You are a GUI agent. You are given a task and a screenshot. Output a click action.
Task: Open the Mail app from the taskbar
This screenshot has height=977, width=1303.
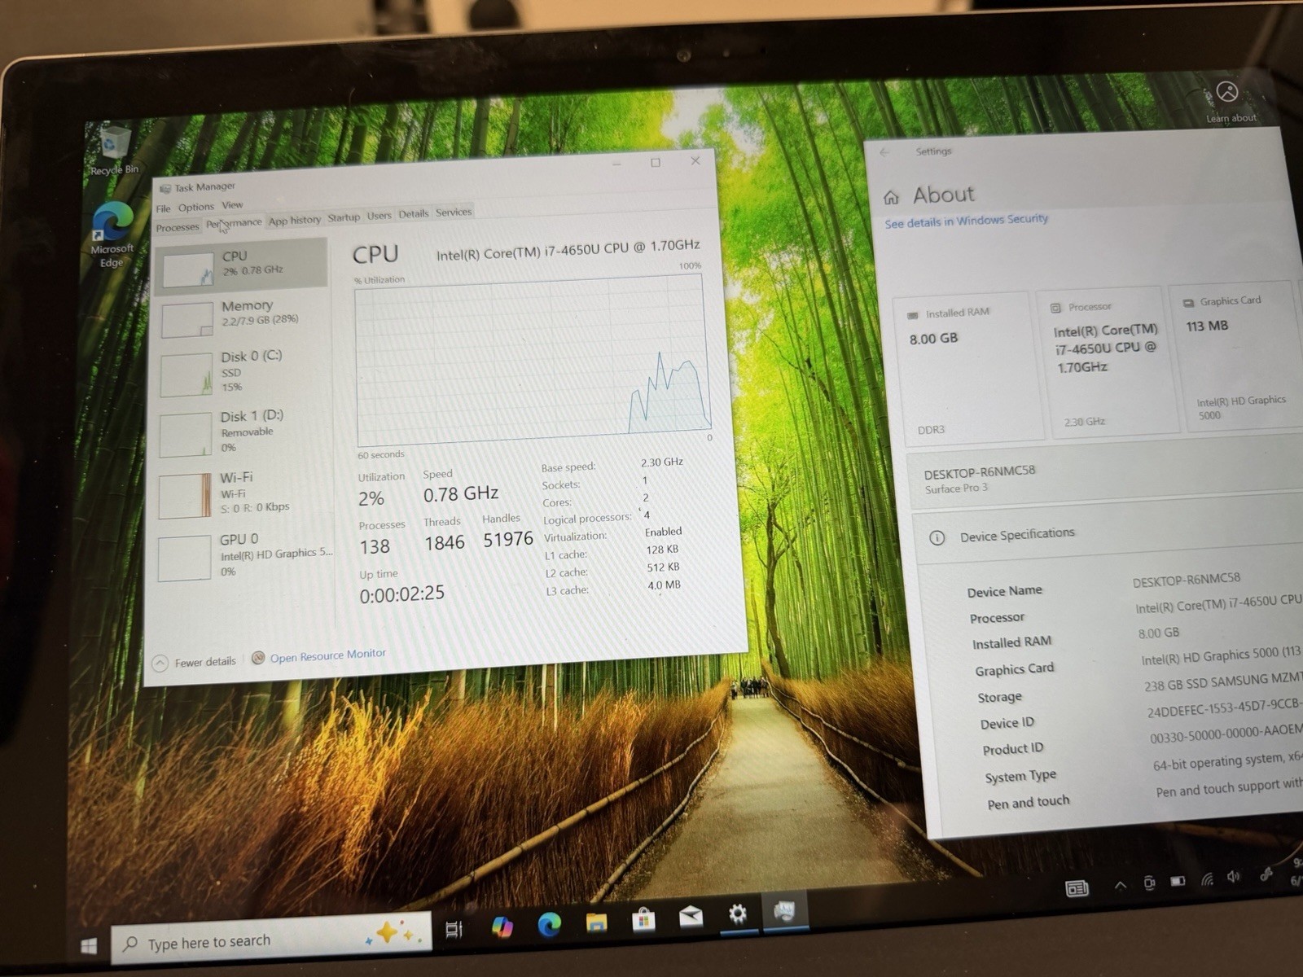[691, 917]
